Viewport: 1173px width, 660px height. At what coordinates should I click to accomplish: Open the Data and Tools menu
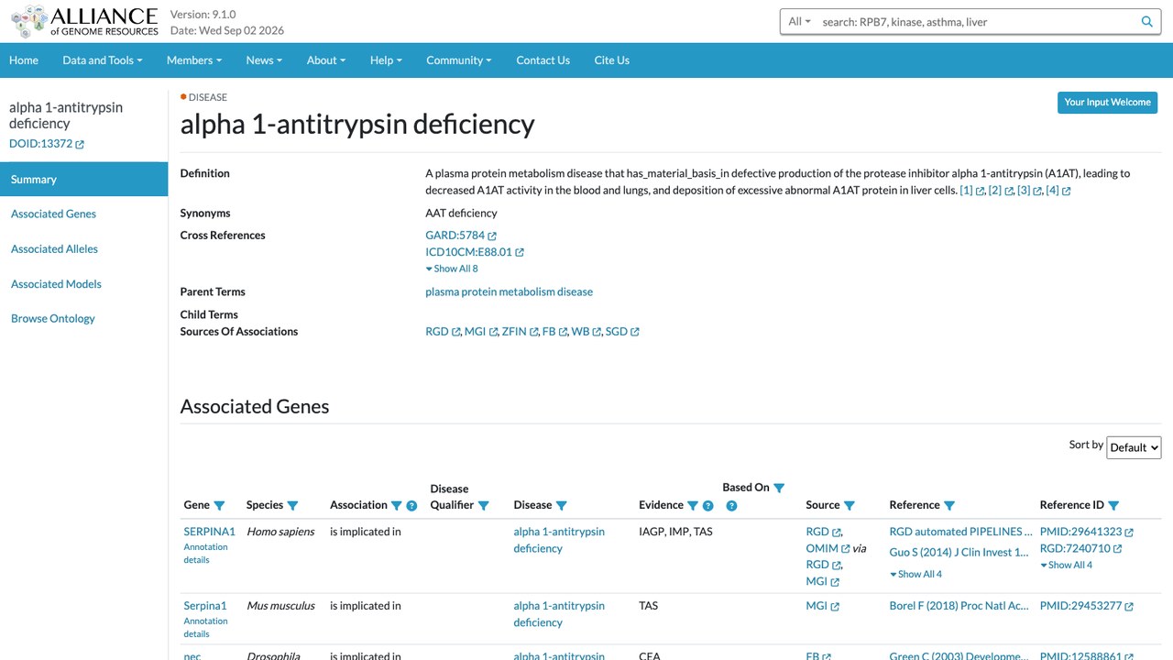tap(103, 60)
